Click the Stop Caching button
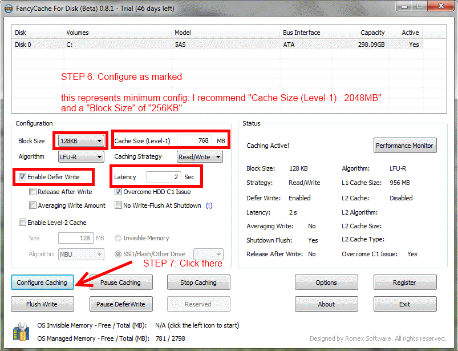This screenshot has width=458, height=351. point(198,283)
